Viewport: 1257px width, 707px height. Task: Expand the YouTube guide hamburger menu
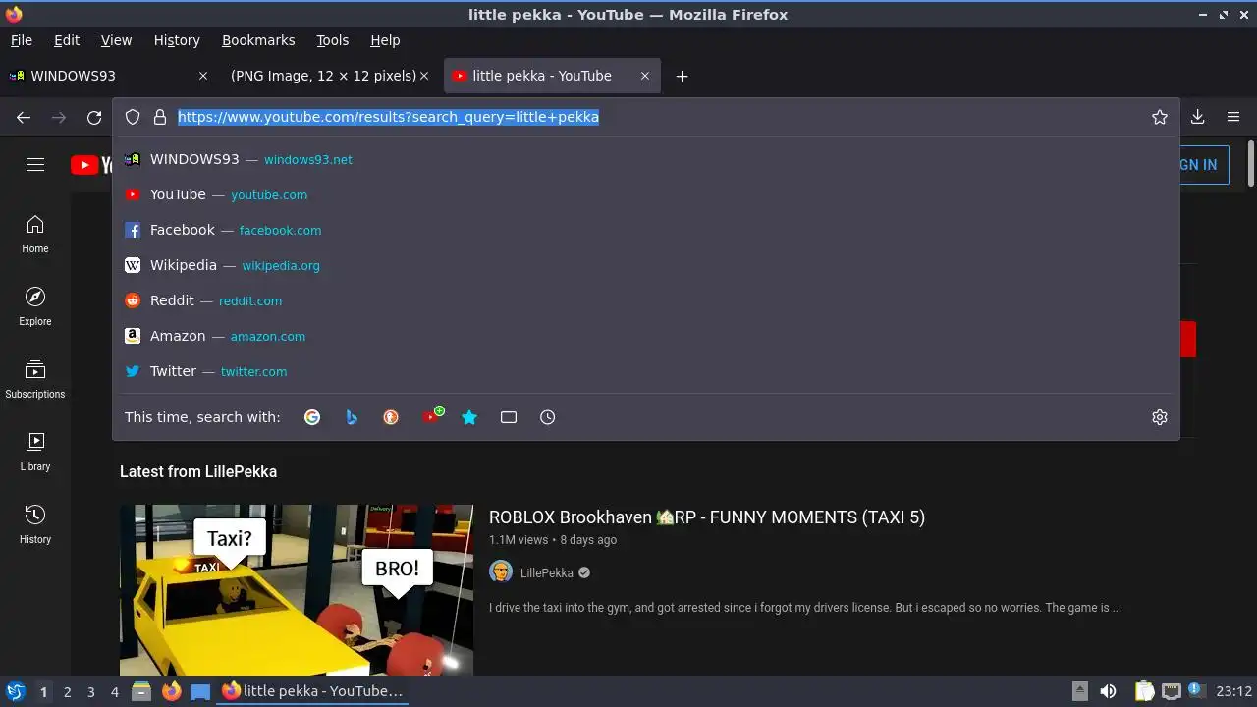click(x=35, y=165)
